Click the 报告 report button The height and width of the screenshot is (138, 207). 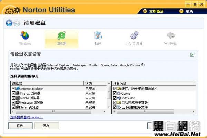click(x=20, y=126)
